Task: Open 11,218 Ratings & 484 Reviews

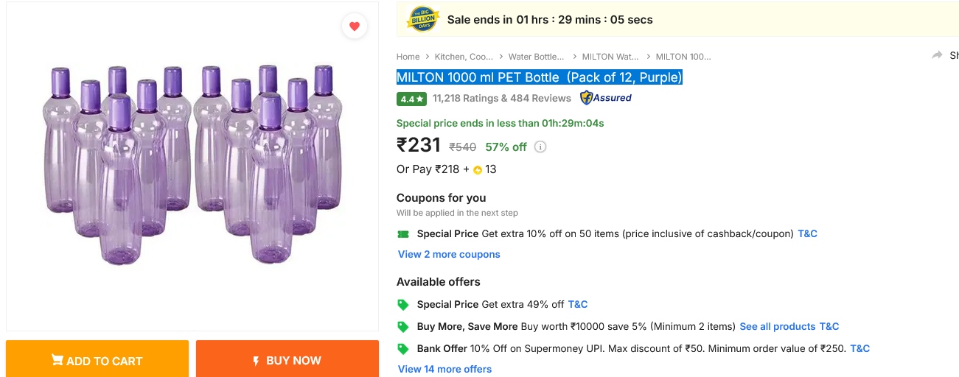Action: tap(501, 98)
